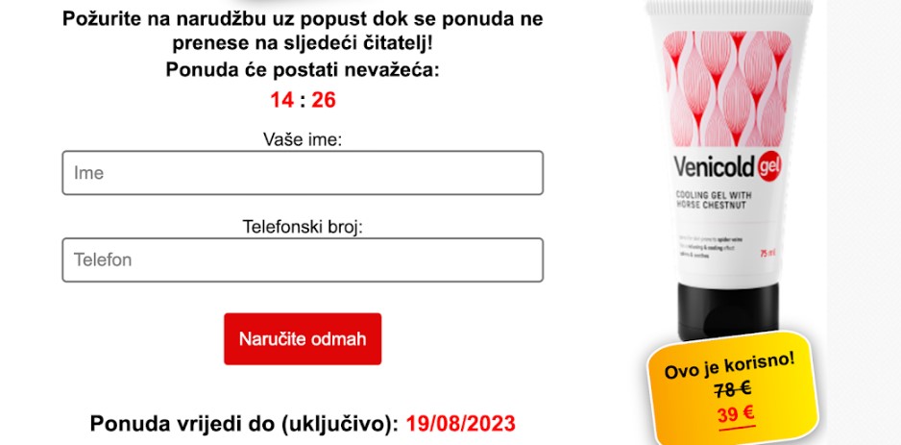Click the Telefonski broj: label

coord(303,227)
